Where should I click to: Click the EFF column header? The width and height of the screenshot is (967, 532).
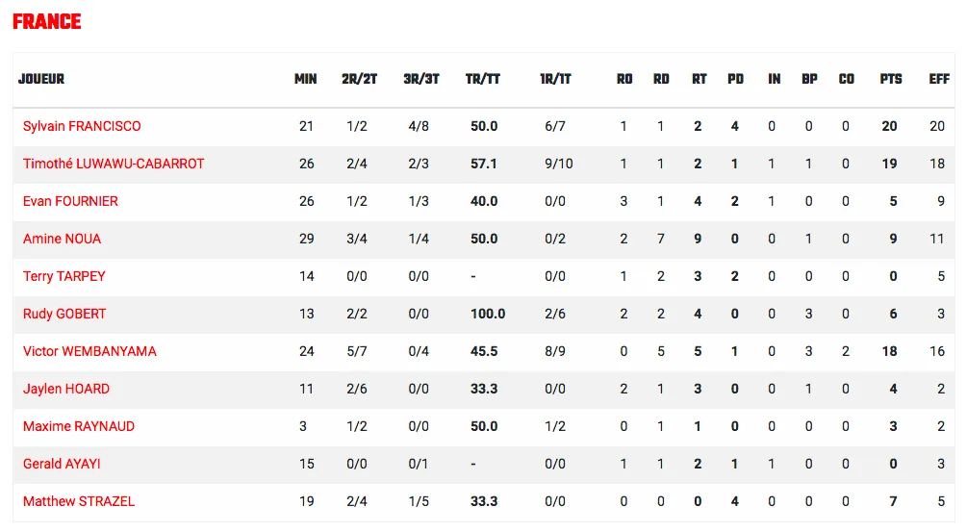coord(939,80)
